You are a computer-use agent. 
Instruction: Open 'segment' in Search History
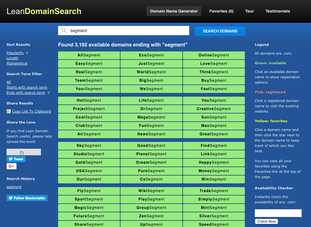click(x=14, y=187)
